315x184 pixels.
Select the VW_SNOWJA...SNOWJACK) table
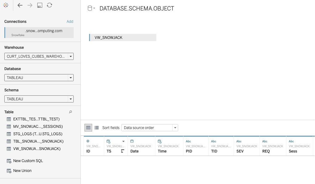[37, 149]
